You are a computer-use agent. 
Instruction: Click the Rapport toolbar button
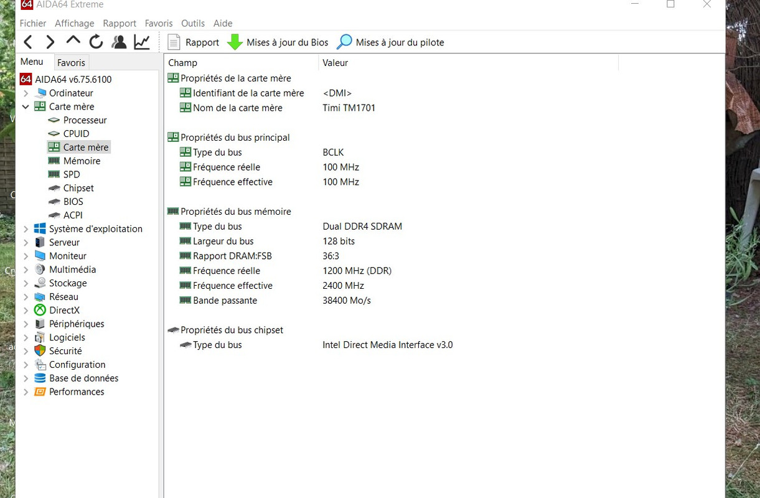[x=194, y=42]
